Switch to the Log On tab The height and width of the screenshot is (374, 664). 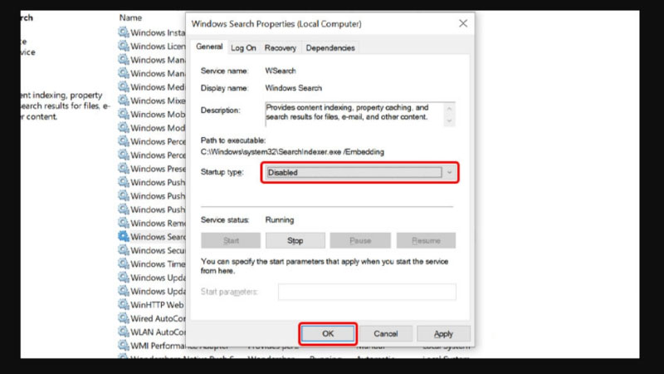tap(243, 48)
